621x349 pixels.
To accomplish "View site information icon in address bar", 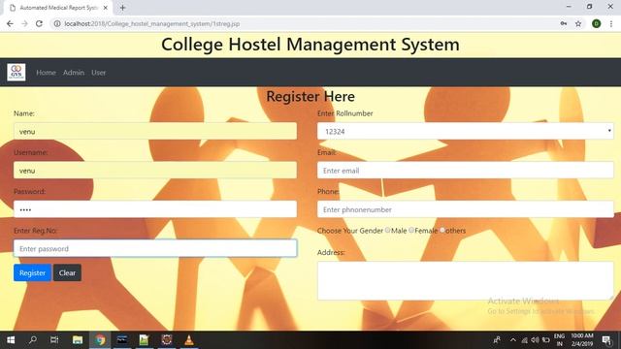I will click(57, 23).
